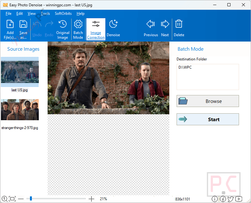The image size is (251, 203).
Task: Click the Start batch button
Action: (208, 119)
